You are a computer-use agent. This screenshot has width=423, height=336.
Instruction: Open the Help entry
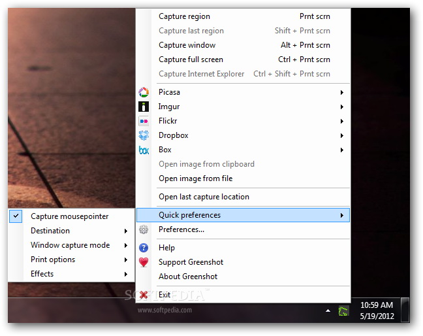coord(243,248)
